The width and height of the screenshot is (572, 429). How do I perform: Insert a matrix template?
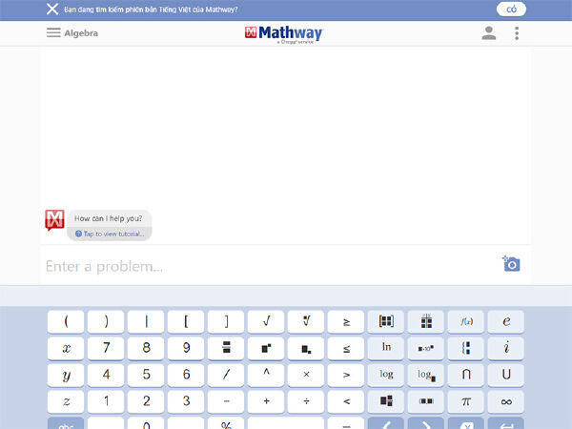pos(386,321)
